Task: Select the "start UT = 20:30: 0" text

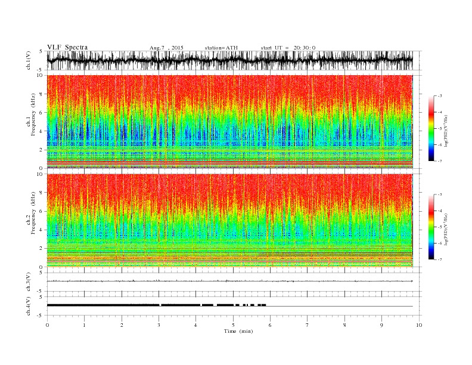Action: (x=288, y=48)
